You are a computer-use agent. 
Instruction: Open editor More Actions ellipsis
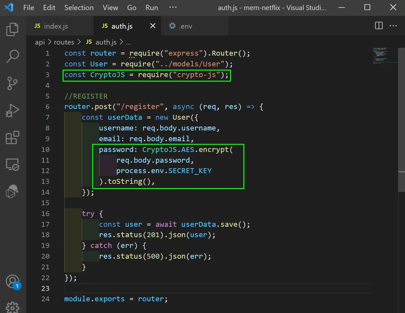tap(393, 26)
